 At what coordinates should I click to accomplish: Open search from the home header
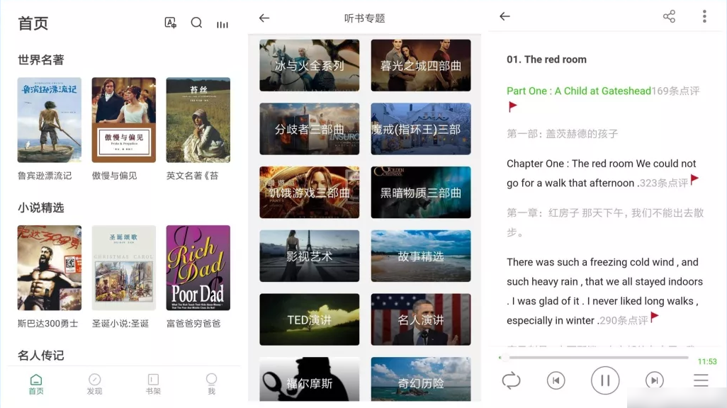196,23
